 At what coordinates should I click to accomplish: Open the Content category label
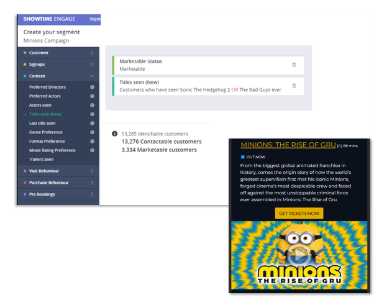click(37, 76)
